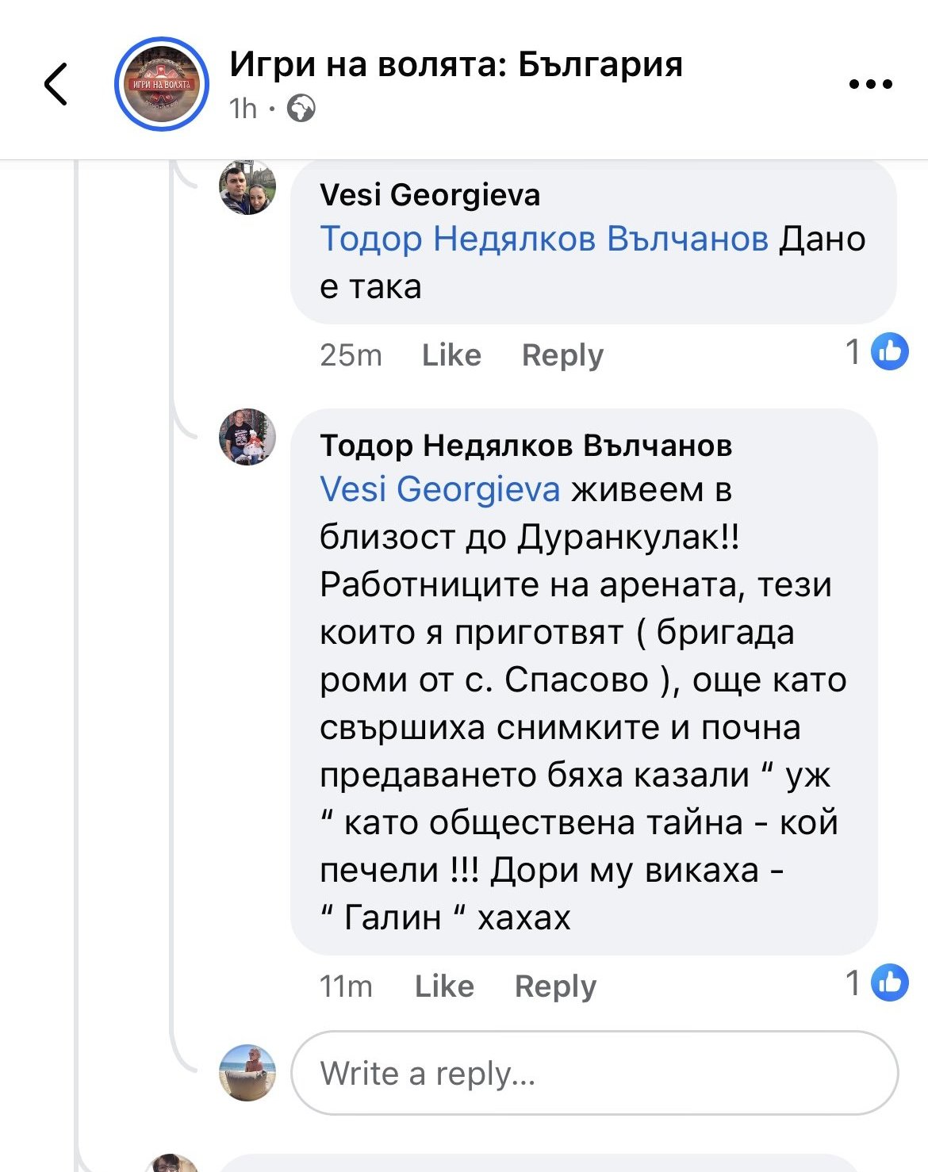Viewport: 928px width, 1172px height.
Task: Open the three-dot options menu
Action: [870, 84]
